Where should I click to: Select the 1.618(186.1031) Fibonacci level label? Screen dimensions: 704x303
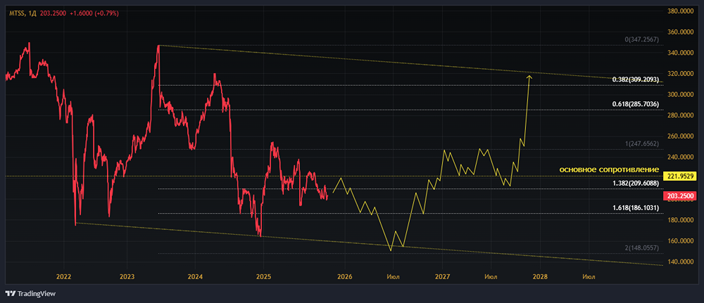[636, 208]
